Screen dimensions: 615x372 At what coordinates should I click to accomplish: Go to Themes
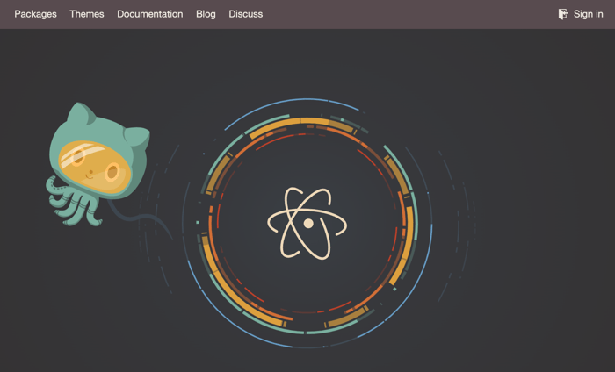(x=87, y=14)
